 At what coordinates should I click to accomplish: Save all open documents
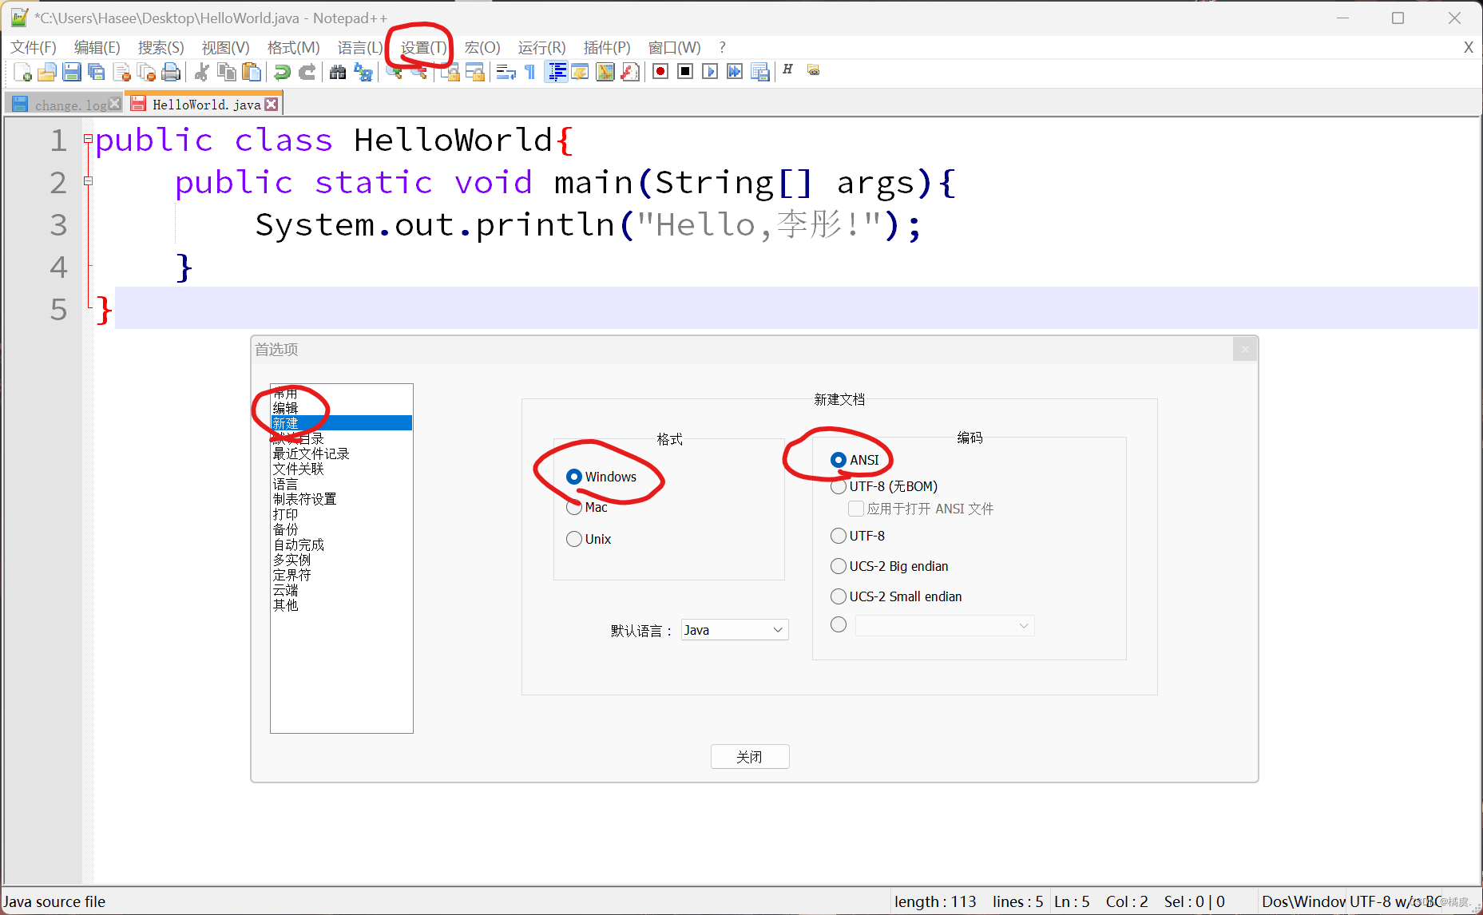(96, 72)
